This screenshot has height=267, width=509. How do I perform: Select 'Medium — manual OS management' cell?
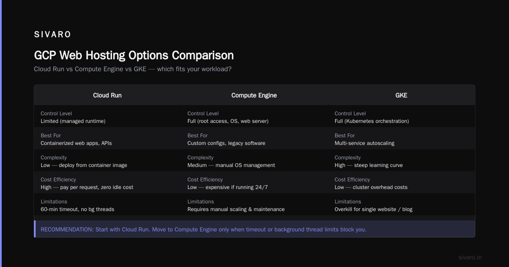click(254, 161)
